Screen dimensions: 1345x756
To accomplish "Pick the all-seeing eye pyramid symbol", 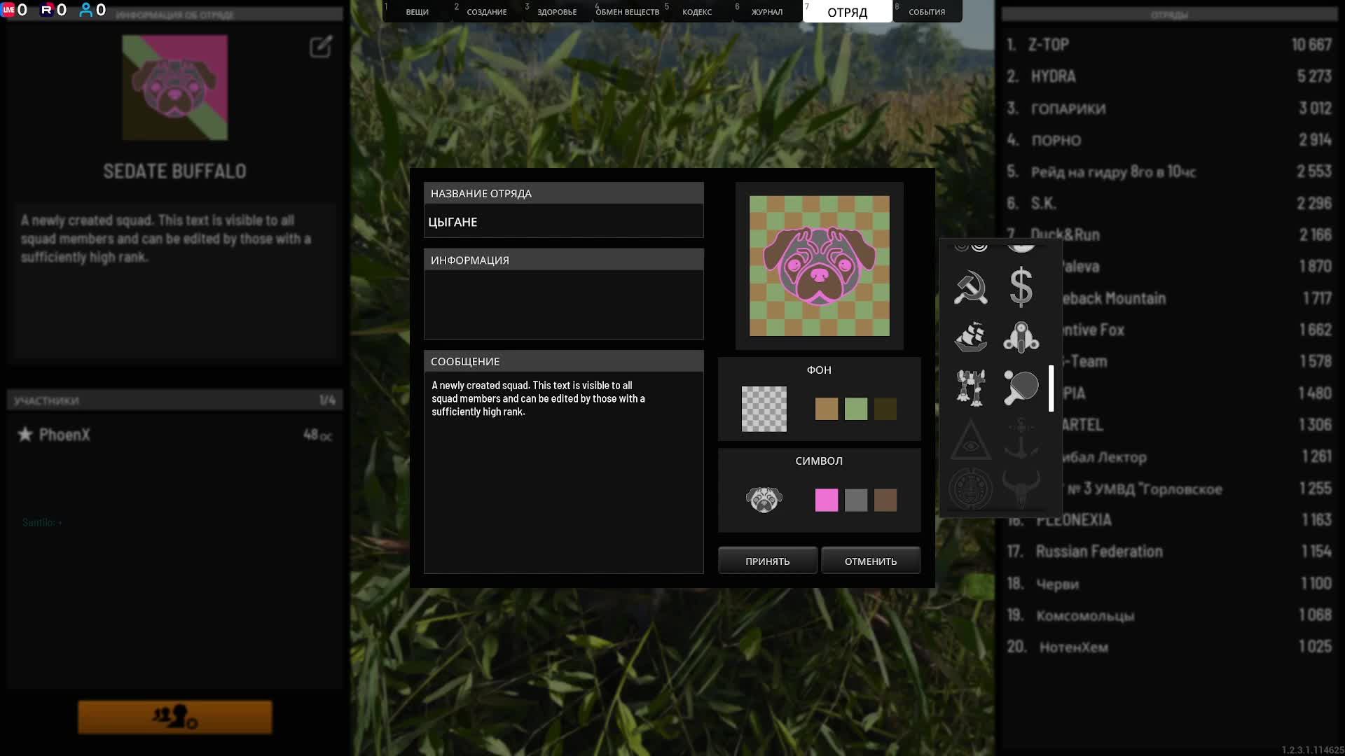I will point(970,440).
